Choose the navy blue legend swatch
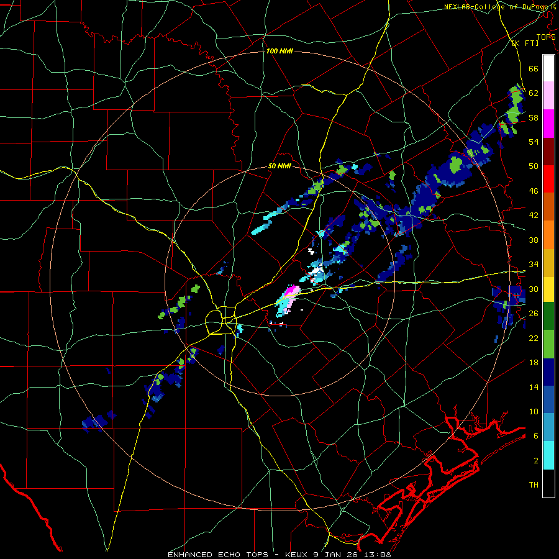The image size is (559, 559). pyautogui.click(x=548, y=372)
